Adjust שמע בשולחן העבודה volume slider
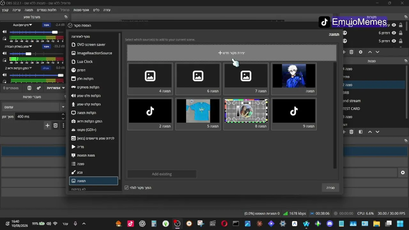The height and width of the screenshot is (230, 409). tap(36, 54)
